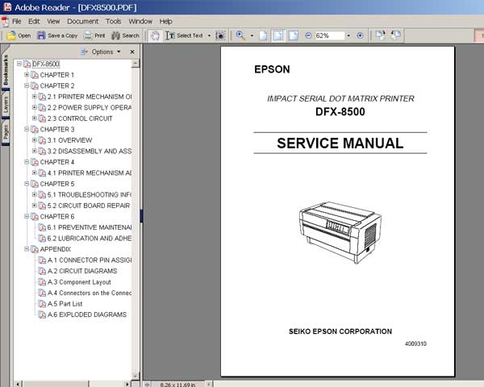Screen dimensions: 484x387
Task: Switch to the Bookmarks side tab
Action: [x=6, y=70]
